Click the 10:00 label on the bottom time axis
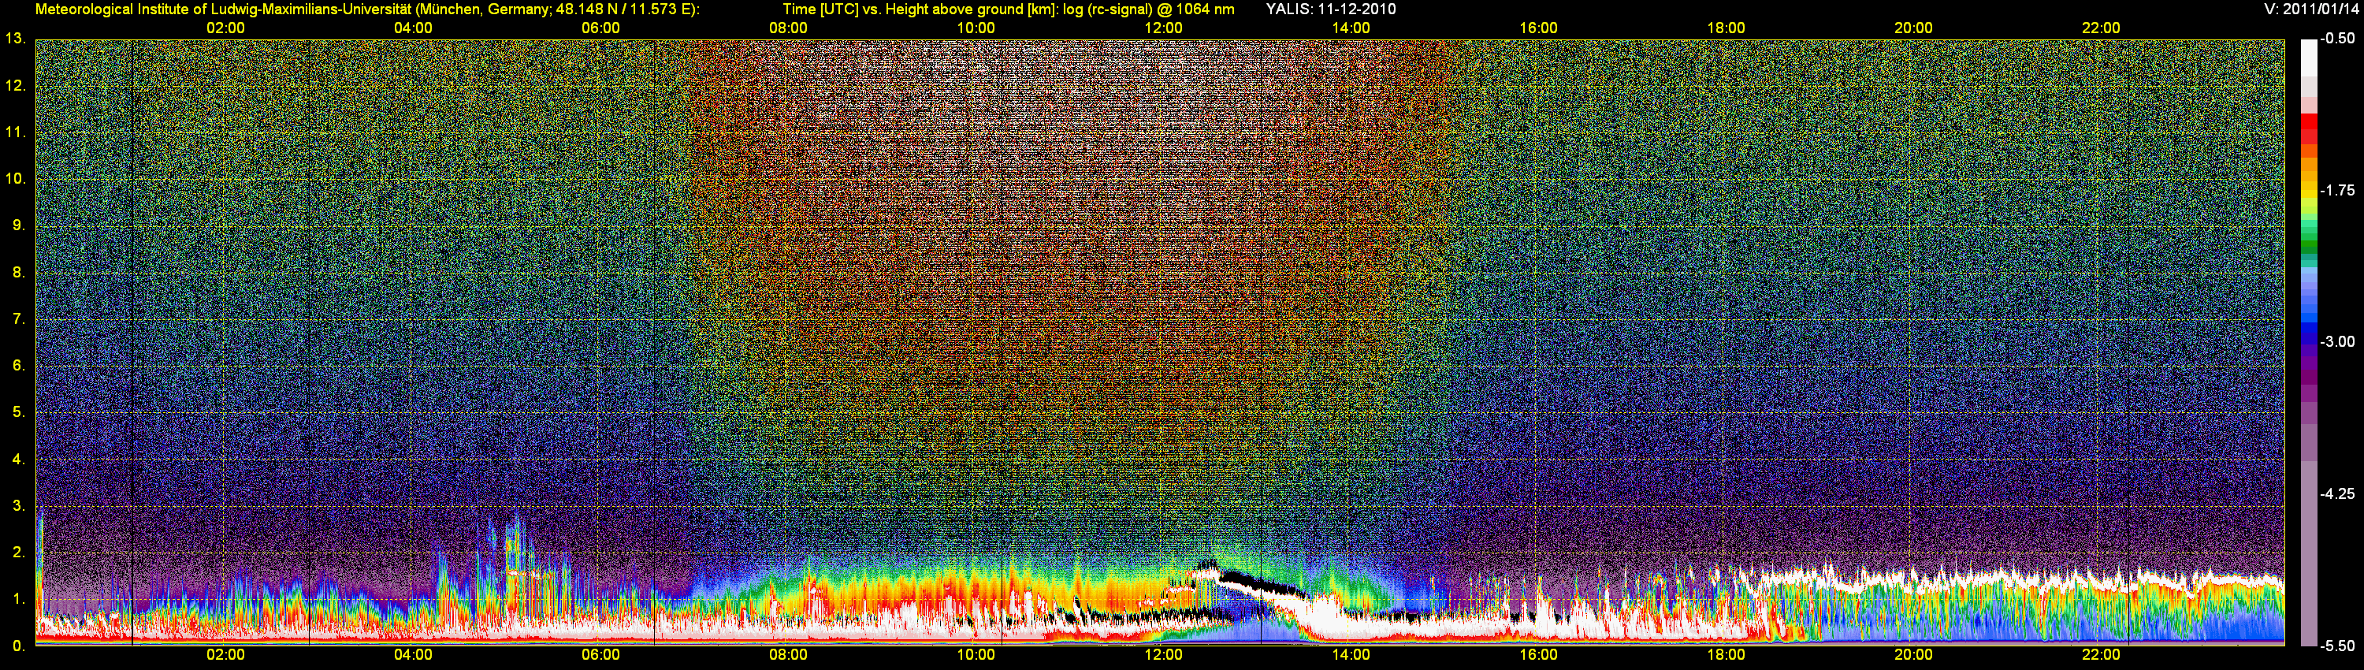This screenshot has width=2364, height=670. [x=976, y=655]
